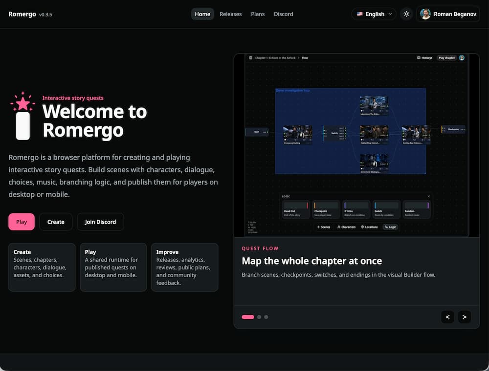Open the Play card about shared runtime

(x=113, y=267)
